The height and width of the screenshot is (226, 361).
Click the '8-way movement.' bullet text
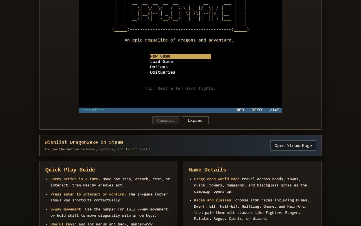67,209
